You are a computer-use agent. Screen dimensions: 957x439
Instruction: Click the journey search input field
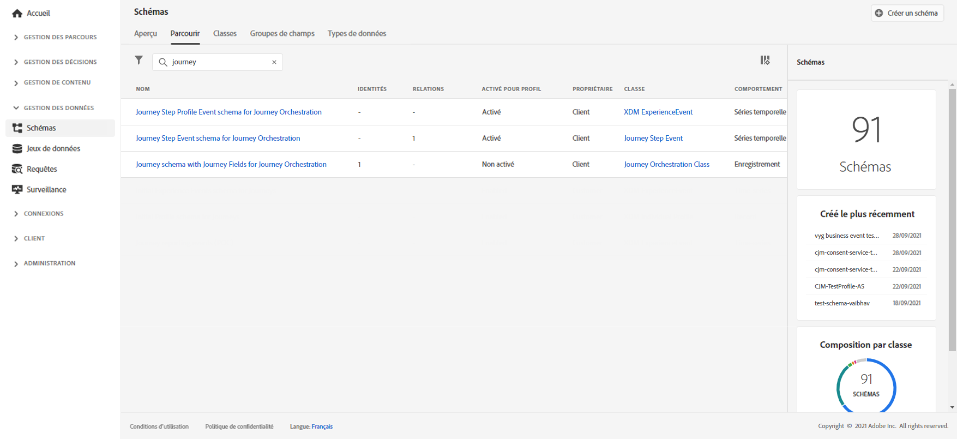tap(218, 62)
